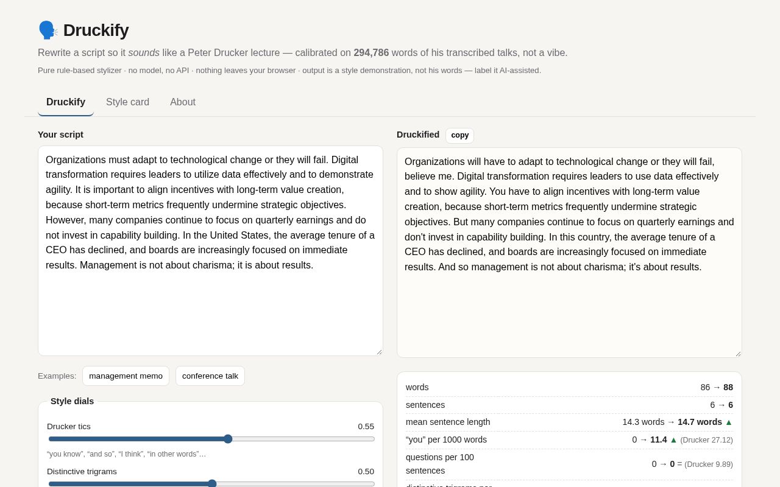Click the questions per 100 sentences label

click(x=440, y=464)
